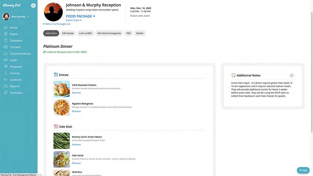Viewport: 313px width, 176px height.
Task: Click the Reports cloud icon
Action: coord(6,86)
